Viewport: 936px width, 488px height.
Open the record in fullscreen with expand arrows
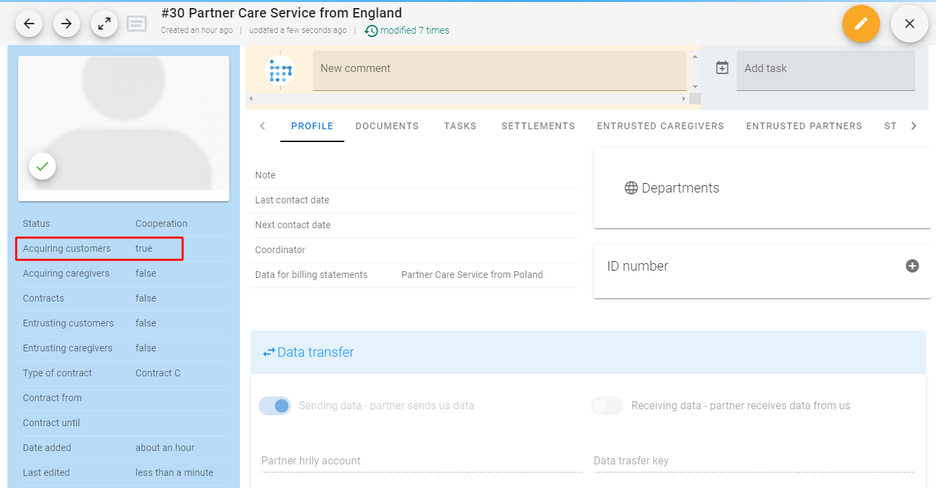click(x=104, y=23)
